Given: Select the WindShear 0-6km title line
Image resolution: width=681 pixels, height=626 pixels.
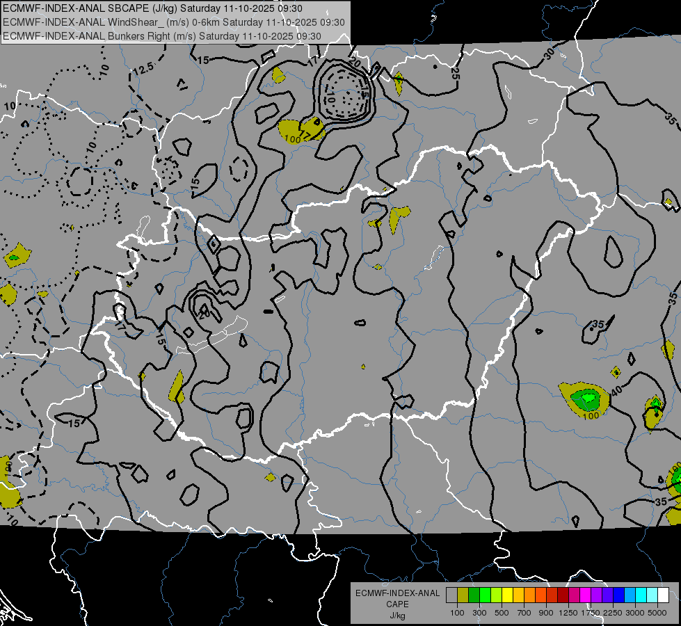Looking at the screenshot, I should point(173,22).
